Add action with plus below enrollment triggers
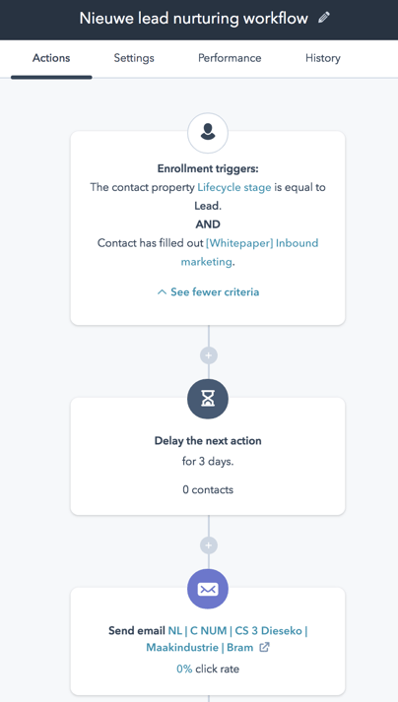398x702 pixels. [x=209, y=355]
